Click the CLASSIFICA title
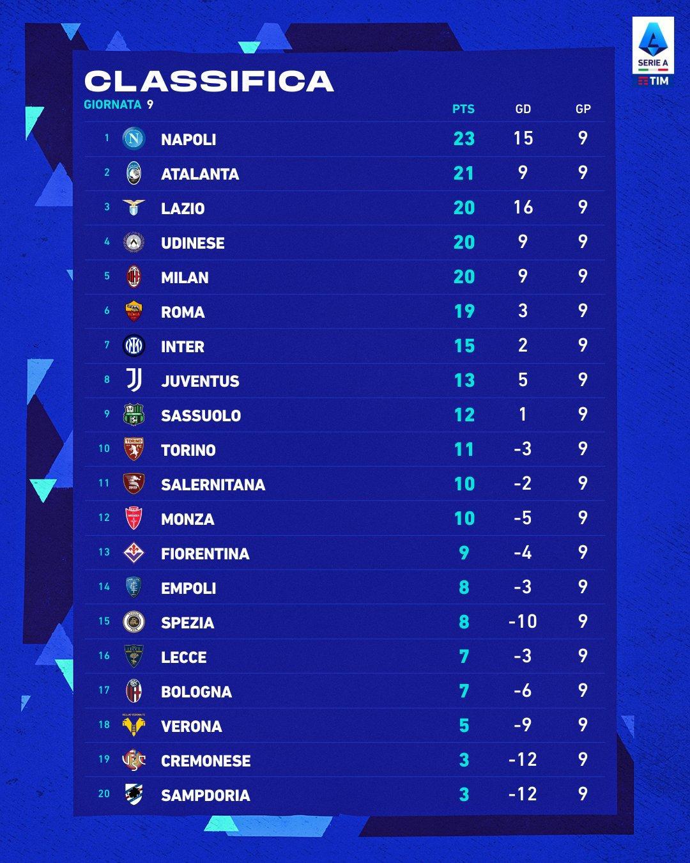 (209, 81)
